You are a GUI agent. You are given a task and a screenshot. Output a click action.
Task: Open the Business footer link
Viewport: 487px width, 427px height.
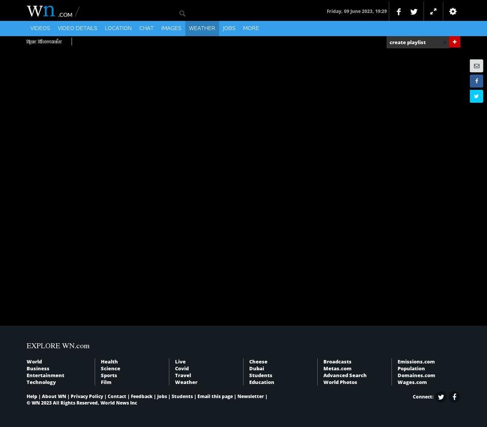point(38,369)
